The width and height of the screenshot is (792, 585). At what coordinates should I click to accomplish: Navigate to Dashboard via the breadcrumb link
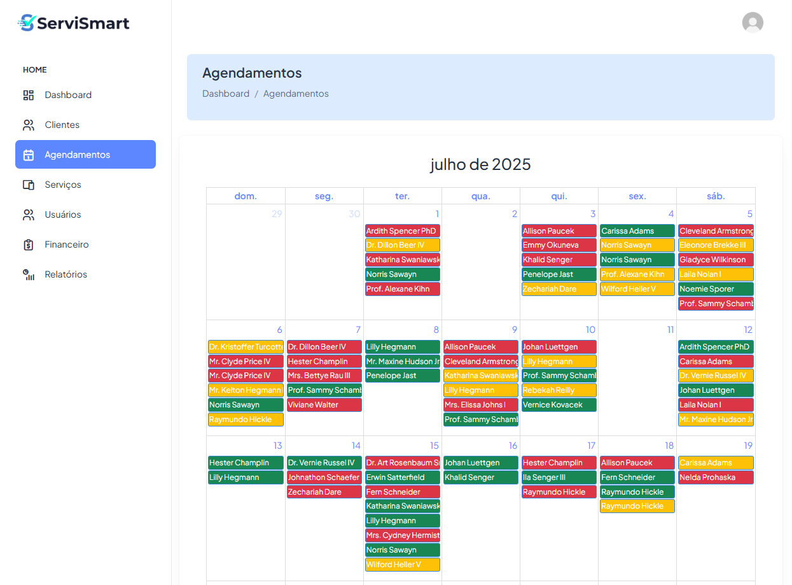tap(226, 93)
